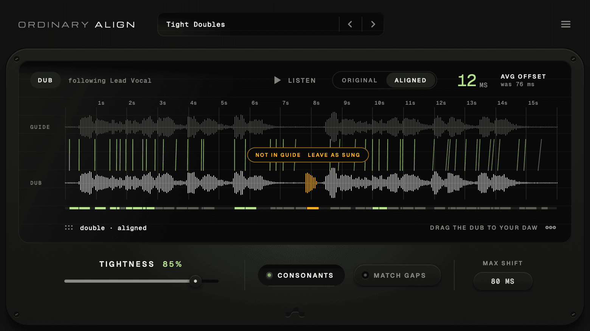
Task: Toggle the Match Gaps option
Action: click(397, 275)
